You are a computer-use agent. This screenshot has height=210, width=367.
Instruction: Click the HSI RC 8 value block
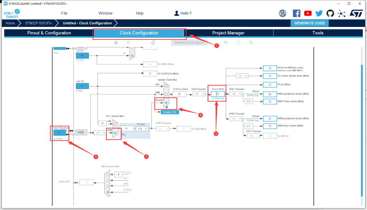(x=82, y=86)
